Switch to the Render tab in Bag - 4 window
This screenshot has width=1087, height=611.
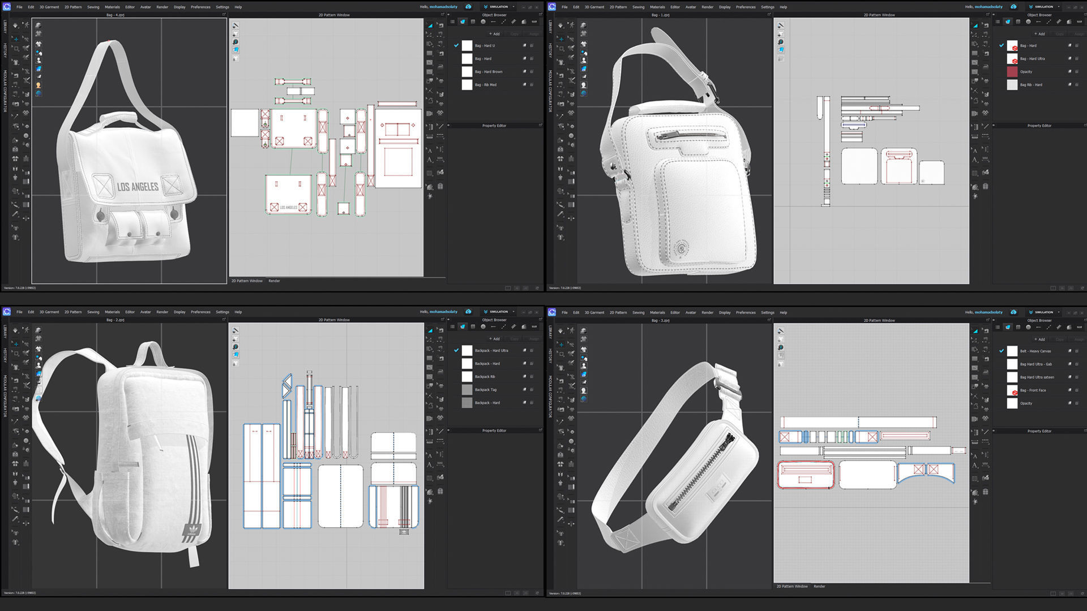274,281
